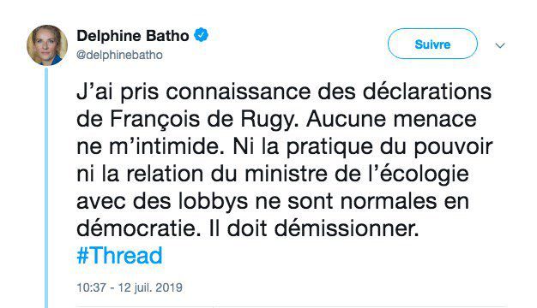Open Delphine Batho's profile picture

click(47, 45)
